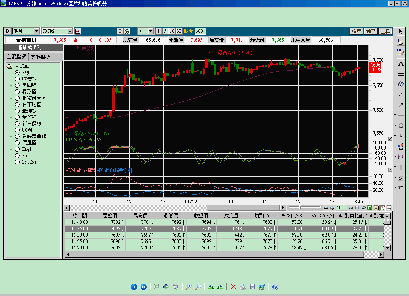Choose the 10 minute interval button
Screen dimensions: 409x296
click(172, 31)
